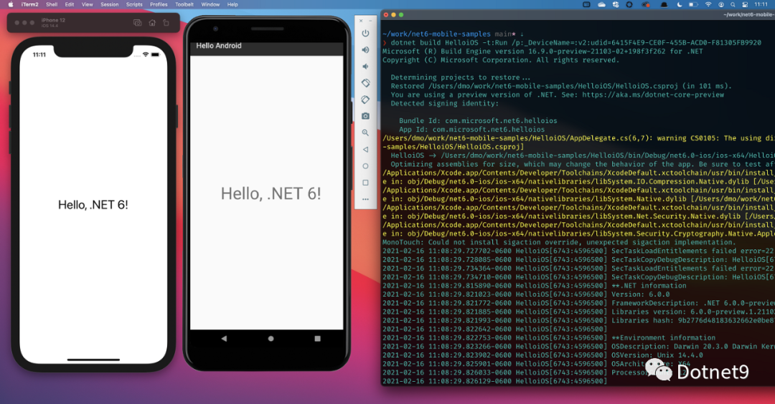The image size is (775, 404).
Task: Click the yellow minimize button of terminal window
Action: point(393,15)
